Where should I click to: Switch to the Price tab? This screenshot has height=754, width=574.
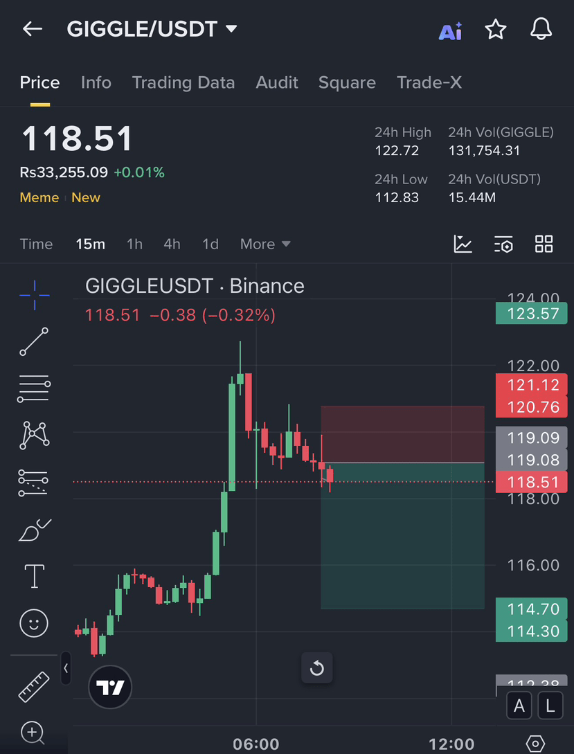pos(40,82)
